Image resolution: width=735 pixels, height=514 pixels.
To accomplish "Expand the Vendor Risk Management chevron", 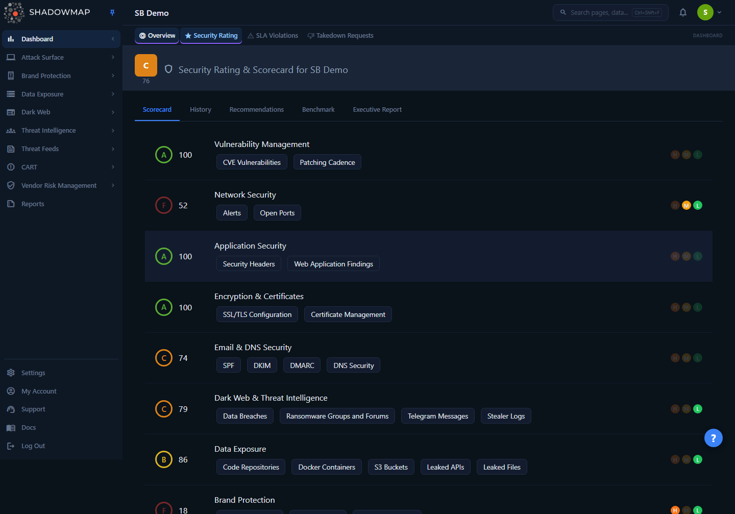I will (113, 185).
